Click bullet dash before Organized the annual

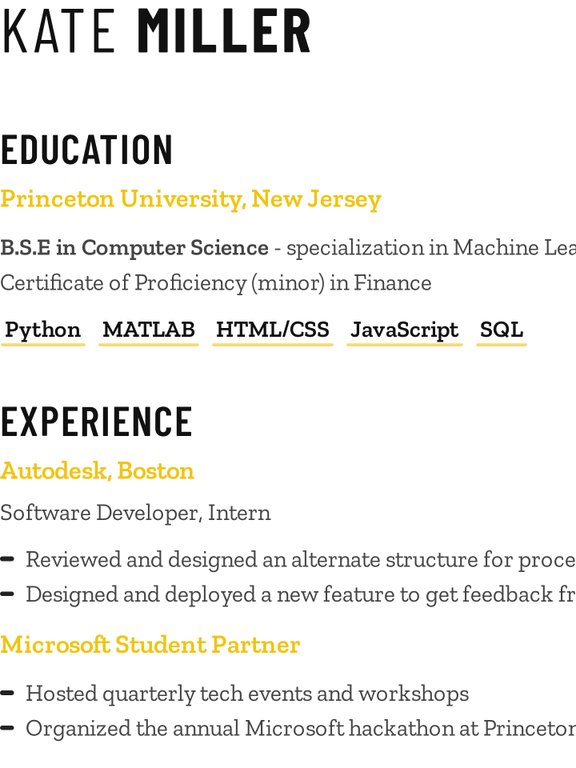(7, 728)
